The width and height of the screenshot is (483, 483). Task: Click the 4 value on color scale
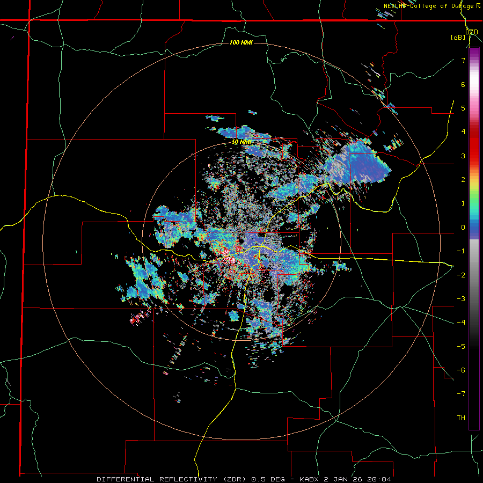[463, 132]
